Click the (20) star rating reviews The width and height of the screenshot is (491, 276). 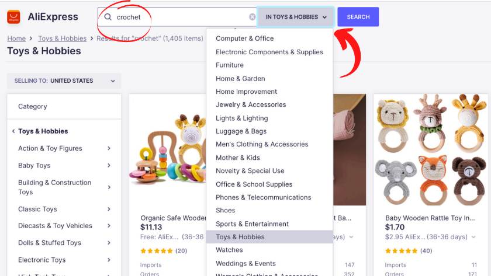point(164,251)
